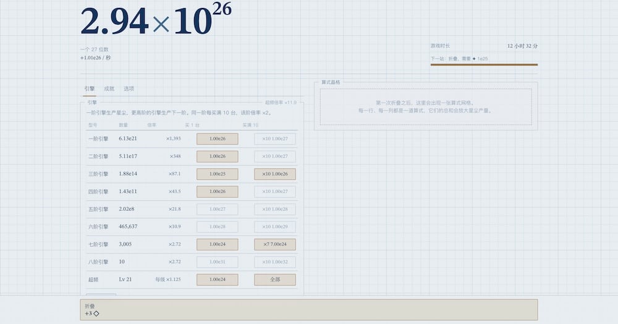This screenshot has width=618, height=324.
Task: Click the 八阶引擎 row name
Action: (x=98, y=262)
